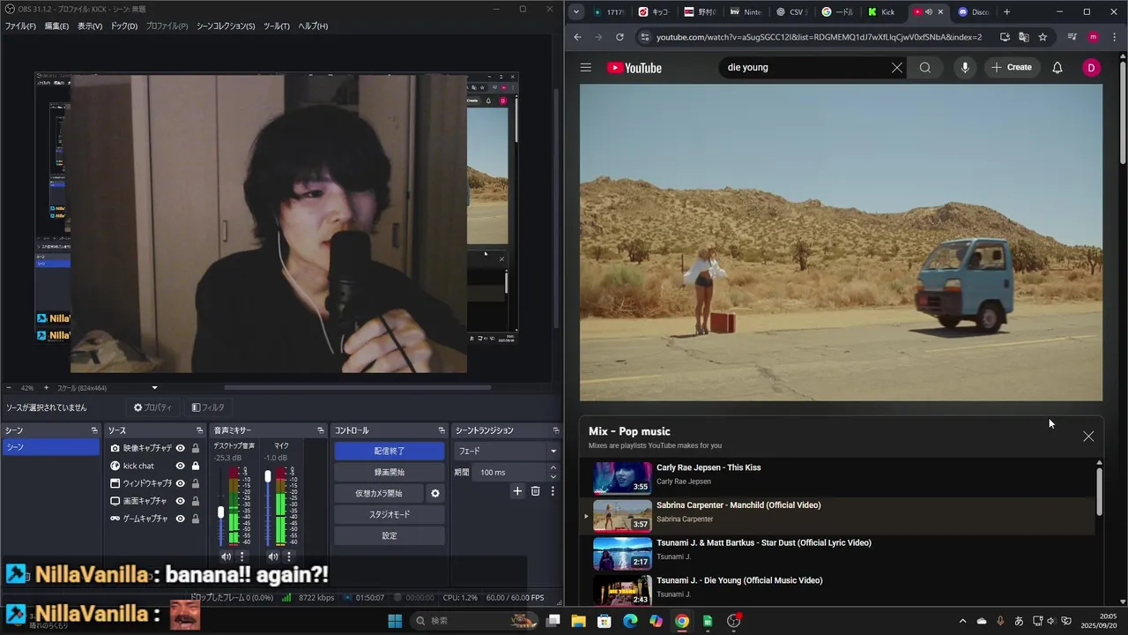Open Chrome translate page icon
The width and height of the screenshot is (1128, 635).
click(x=1023, y=37)
